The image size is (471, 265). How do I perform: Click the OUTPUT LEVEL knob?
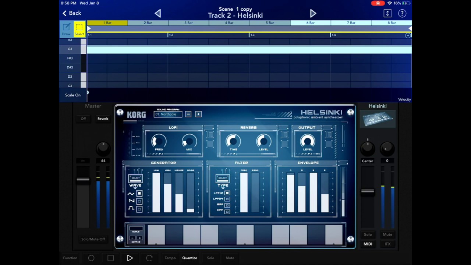(x=308, y=141)
